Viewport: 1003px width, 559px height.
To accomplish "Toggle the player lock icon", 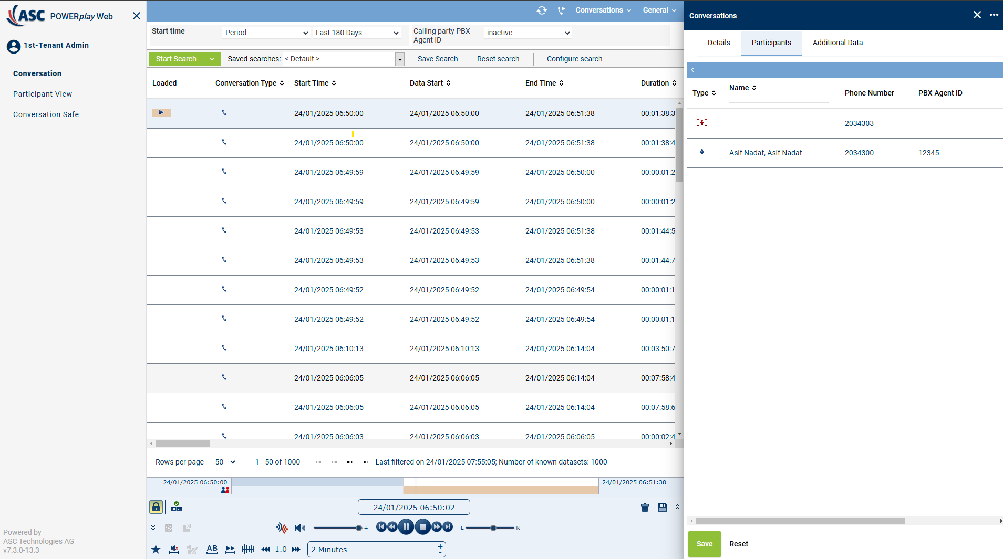I will [x=156, y=507].
